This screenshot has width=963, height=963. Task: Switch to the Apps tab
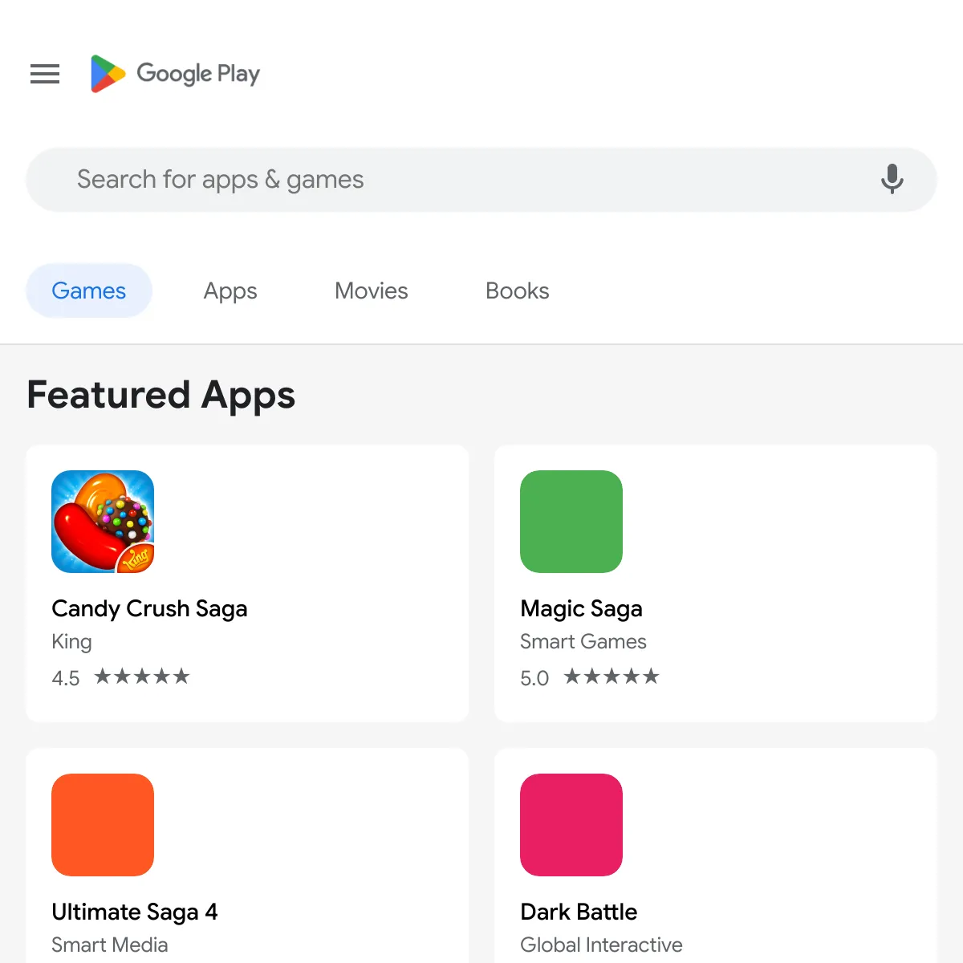pos(230,291)
